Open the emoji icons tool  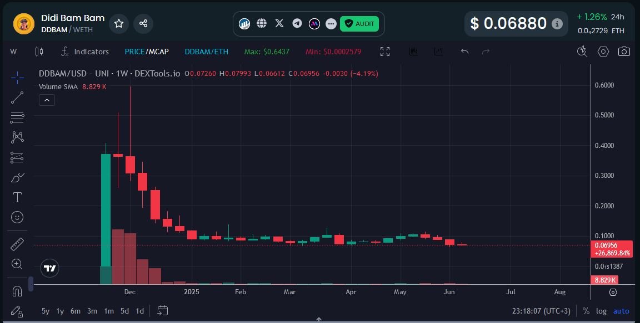[17, 217]
